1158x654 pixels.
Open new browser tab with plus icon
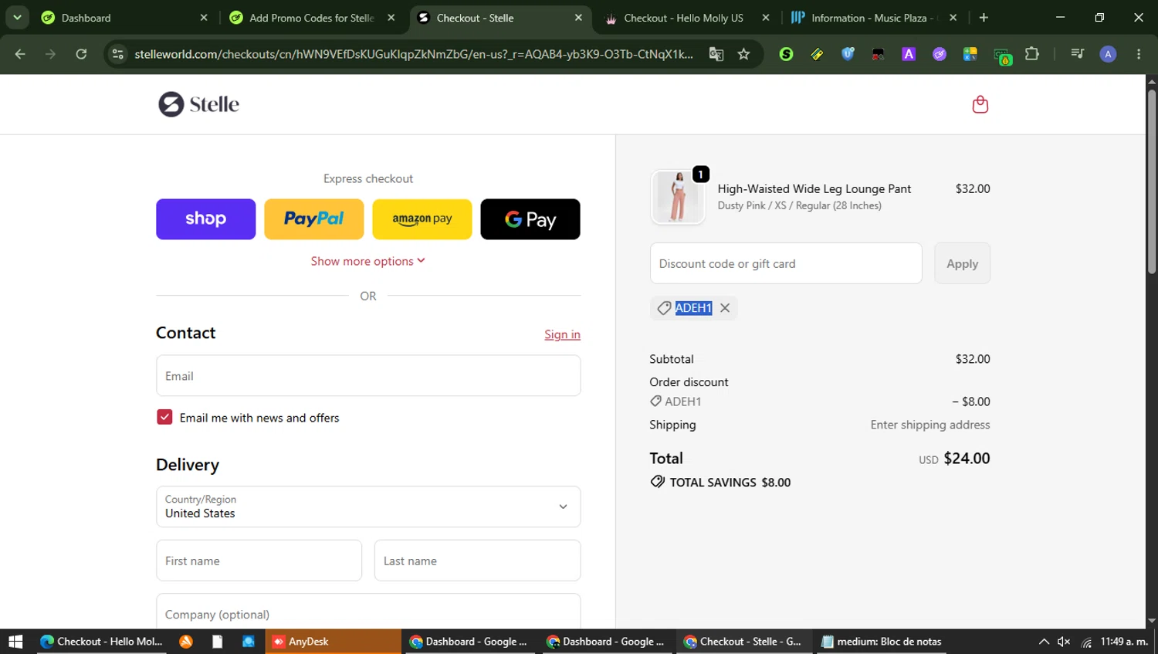(x=984, y=18)
